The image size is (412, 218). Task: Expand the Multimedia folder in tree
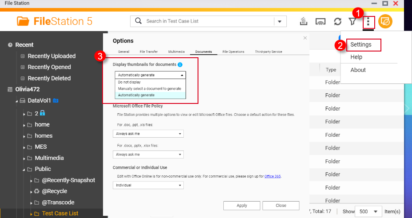click(x=24, y=158)
